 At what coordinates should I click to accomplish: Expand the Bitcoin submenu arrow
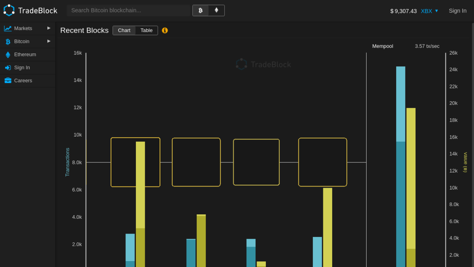coord(49,41)
